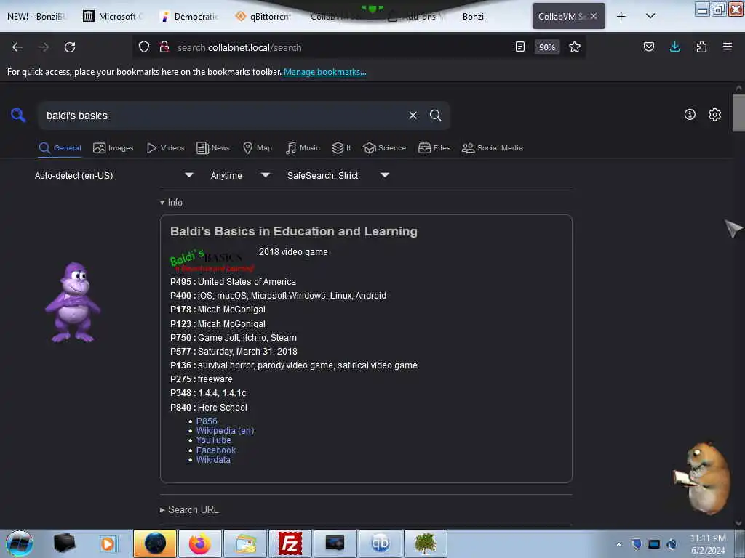Switch to Images search category
Image resolution: width=745 pixels, height=558 pixels.
coord(113,148)
